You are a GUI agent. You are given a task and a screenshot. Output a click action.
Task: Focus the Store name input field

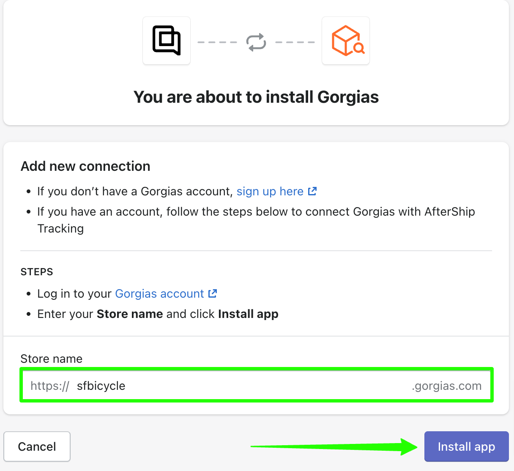tap(257, 385)
